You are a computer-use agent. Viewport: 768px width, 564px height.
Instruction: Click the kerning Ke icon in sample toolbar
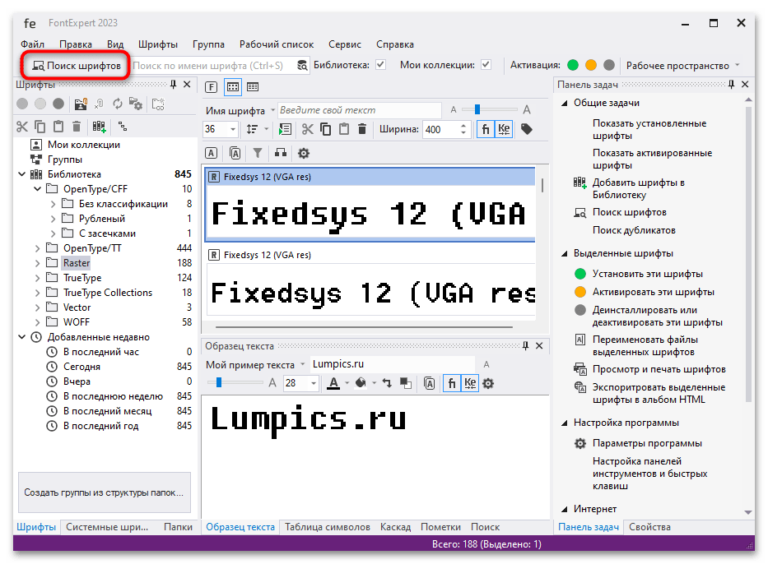pos(469,382)
